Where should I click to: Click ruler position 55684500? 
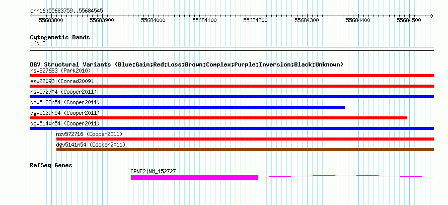point(409,20)
